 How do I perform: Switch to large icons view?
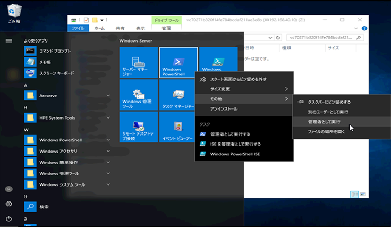pos(363,194)
